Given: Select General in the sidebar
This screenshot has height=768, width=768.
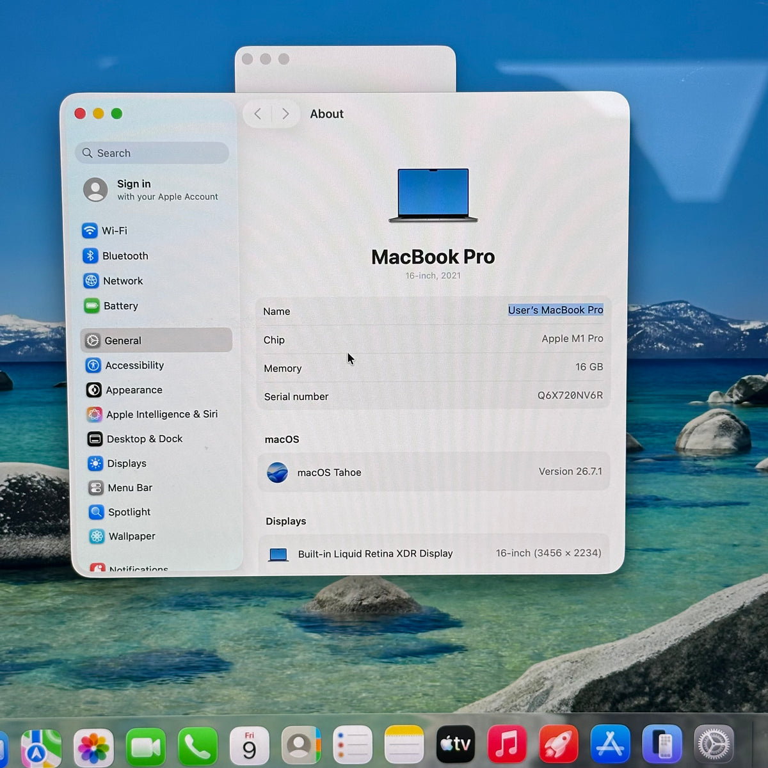Looking at the screenshot, I should (x=156, y=340).
